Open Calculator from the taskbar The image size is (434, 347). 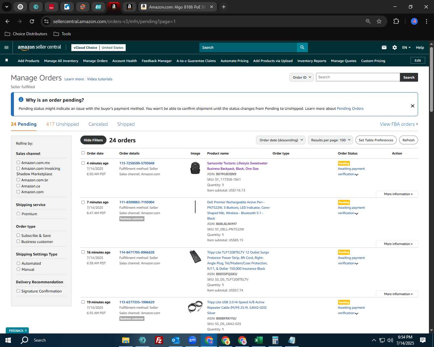coord(275,340)
